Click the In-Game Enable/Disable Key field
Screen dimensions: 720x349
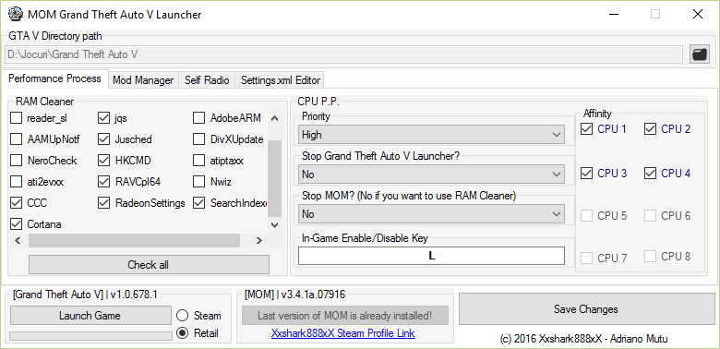click(x=431, y=256)
